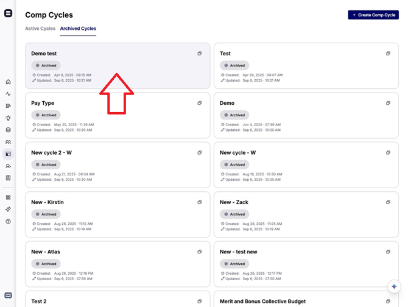Open the four-squares apps grid icon
The image size is (408, 307).
[x=8, y=197]
